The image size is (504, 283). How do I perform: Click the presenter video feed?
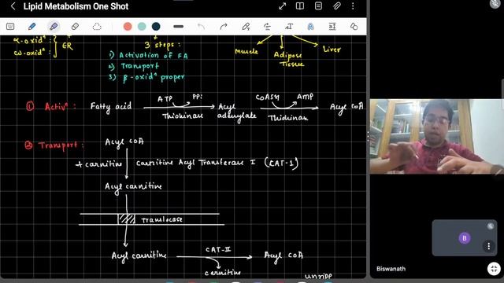click(x=436, y=136)
